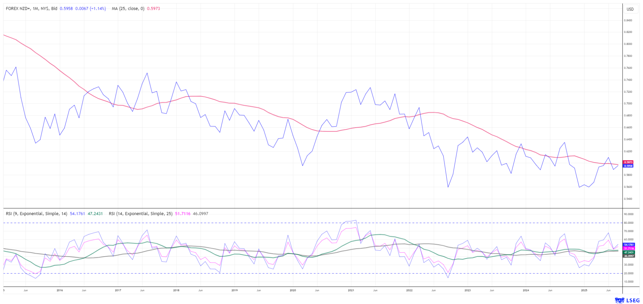Select the RSI (14, Exponential, Simple, 25) legend

(140, 214)
